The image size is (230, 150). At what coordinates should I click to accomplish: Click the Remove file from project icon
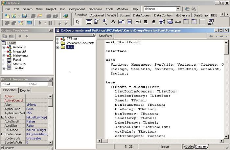coord(56,16)
